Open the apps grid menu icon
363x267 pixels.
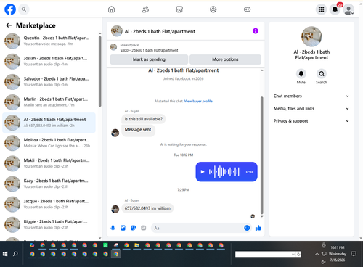click(321, 9)
